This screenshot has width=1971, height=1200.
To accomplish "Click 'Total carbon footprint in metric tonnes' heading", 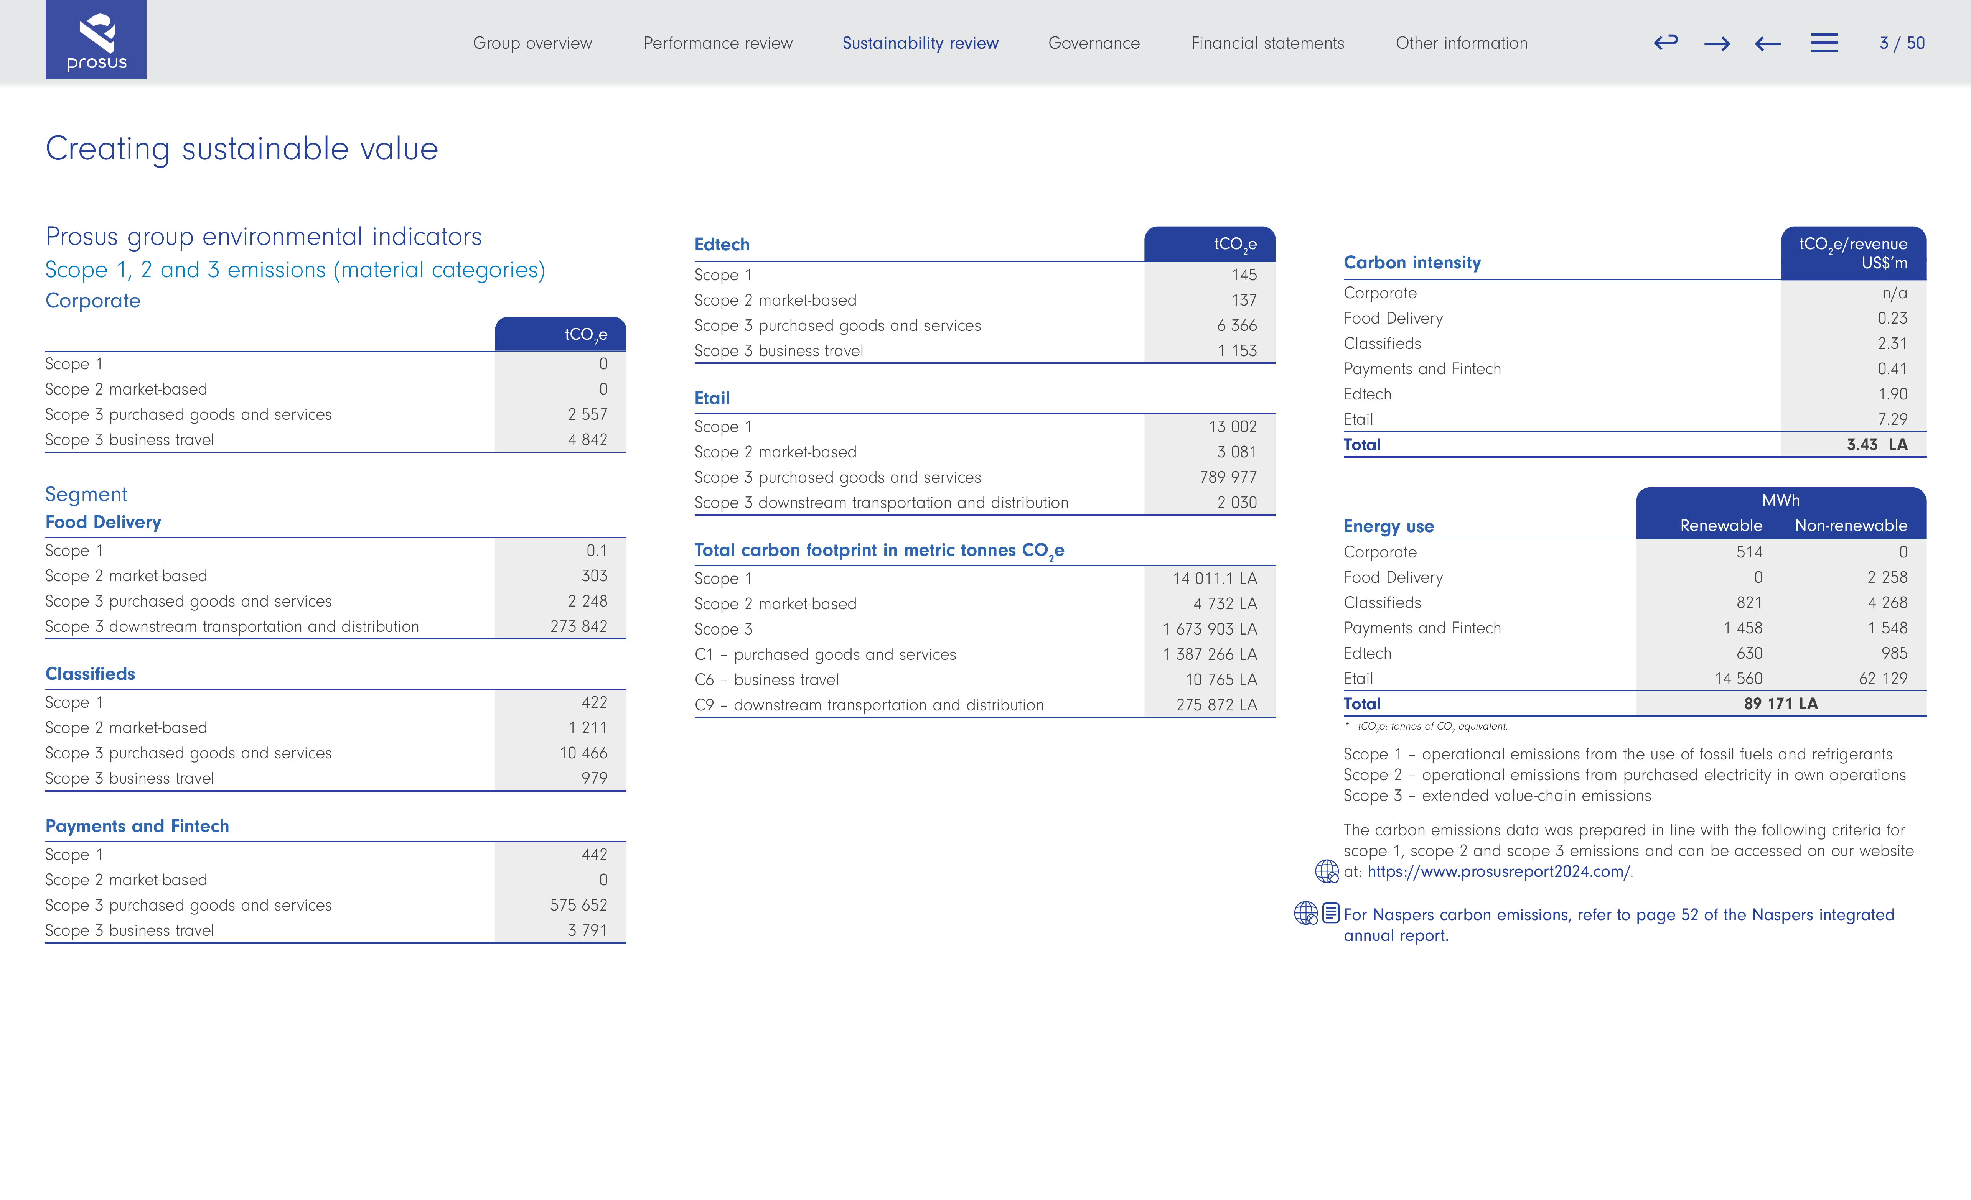I will (879, 551).
